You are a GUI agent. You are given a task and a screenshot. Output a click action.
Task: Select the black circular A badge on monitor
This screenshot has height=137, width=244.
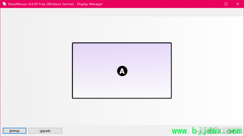(x=122, y=71)
